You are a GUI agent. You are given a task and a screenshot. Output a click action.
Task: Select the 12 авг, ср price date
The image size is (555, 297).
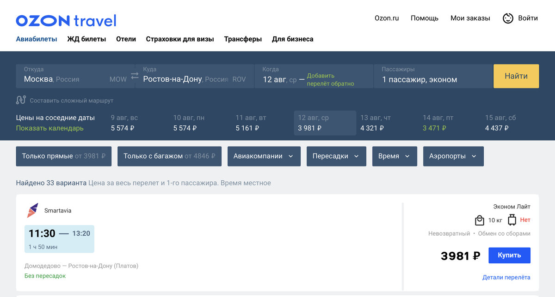tap(325, 123)
